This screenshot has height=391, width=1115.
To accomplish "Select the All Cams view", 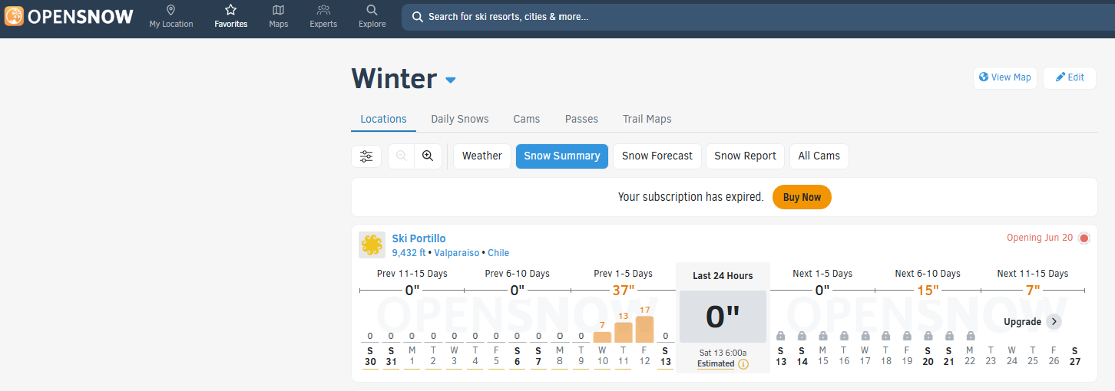I will click(819, 156).
